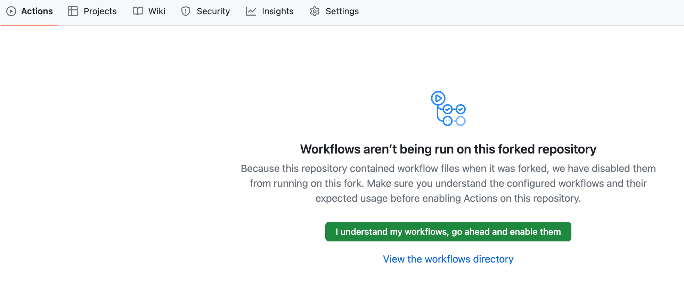Click the Wiki book icon
Screen dimensions: 684x282
click(x=138, y=11)
